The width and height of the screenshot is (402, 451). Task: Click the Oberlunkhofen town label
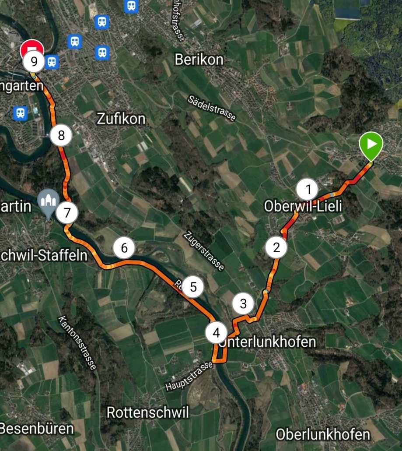[x=323, y=434]
